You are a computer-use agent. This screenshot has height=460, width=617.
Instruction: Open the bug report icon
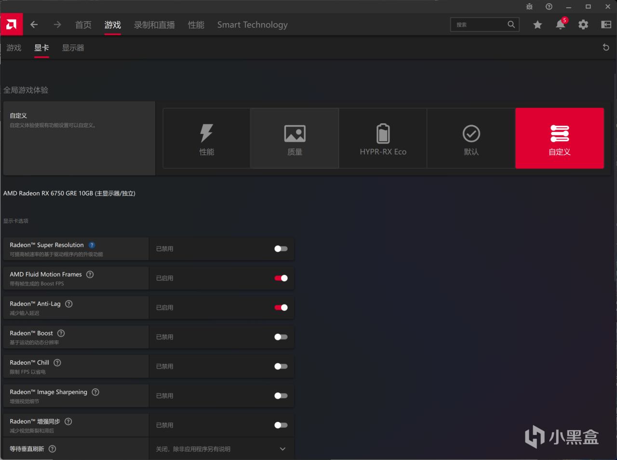click(x=529, y=7)
